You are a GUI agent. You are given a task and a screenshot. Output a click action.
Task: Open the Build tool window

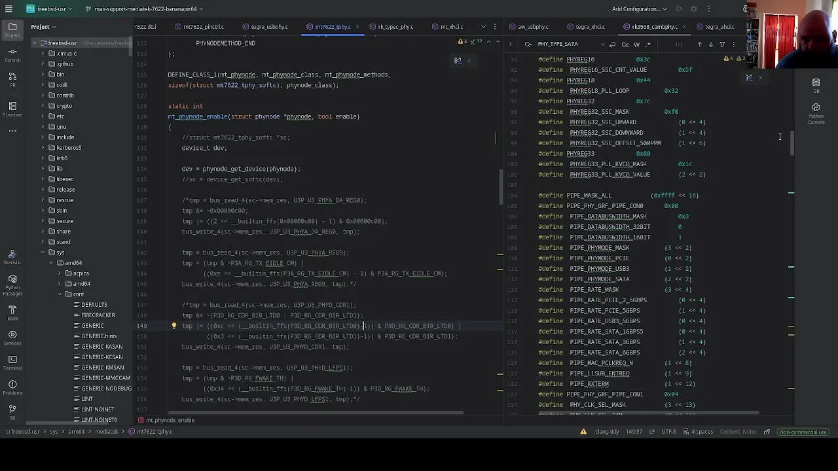(x=12, y=313)
